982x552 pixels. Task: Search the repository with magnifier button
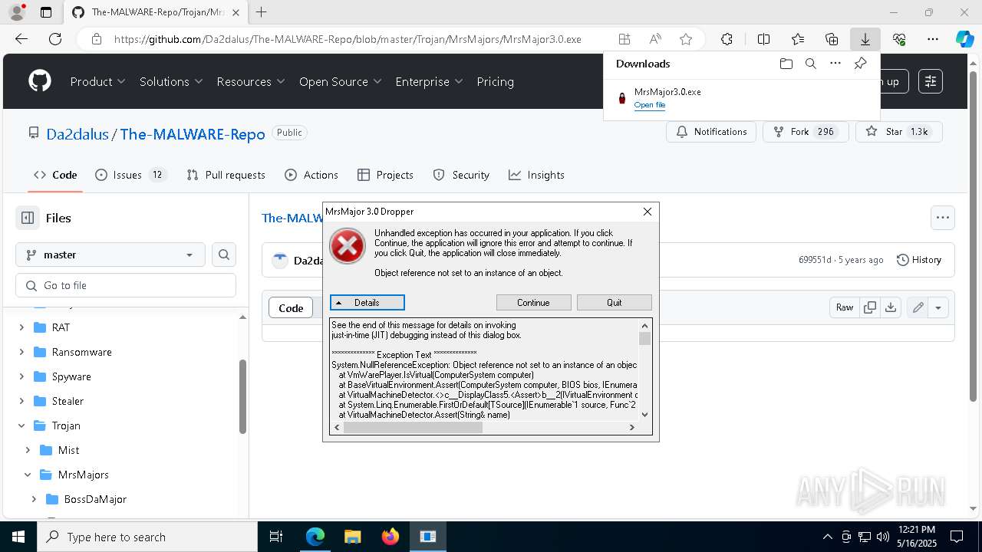224,255
